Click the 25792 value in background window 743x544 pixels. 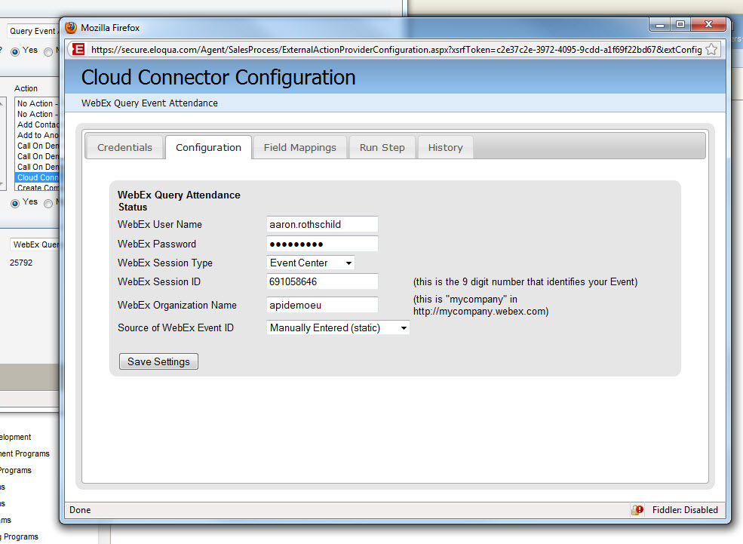pyautogui.click(x=21, y=263)
